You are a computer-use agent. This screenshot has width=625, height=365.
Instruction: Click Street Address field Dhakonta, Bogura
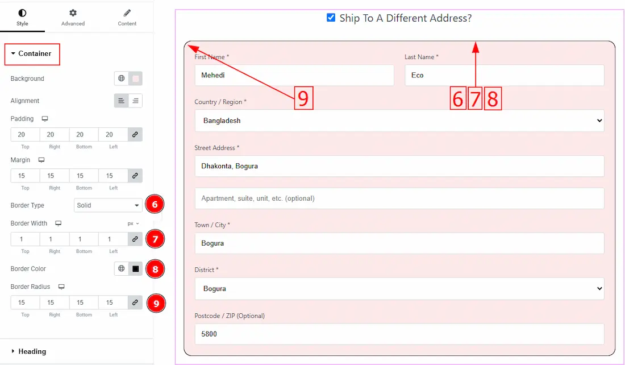(x=399, y=167)
